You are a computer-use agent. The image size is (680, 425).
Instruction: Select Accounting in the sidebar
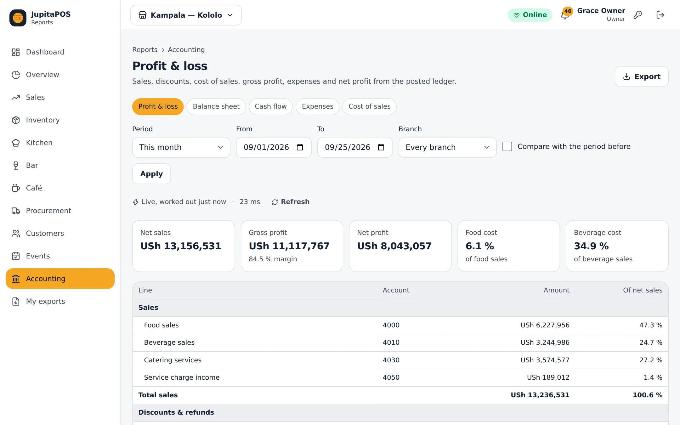click(60, 279)
